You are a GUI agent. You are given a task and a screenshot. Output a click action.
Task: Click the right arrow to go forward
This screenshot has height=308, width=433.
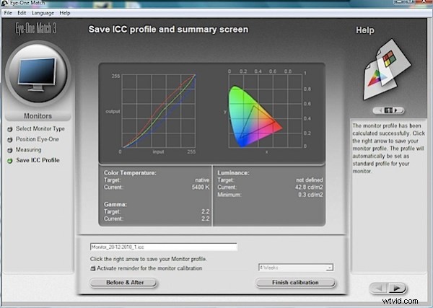pyautogui.click(x=397, y=288)
